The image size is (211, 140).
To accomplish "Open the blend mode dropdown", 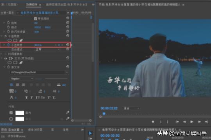I will click(47, 49).
